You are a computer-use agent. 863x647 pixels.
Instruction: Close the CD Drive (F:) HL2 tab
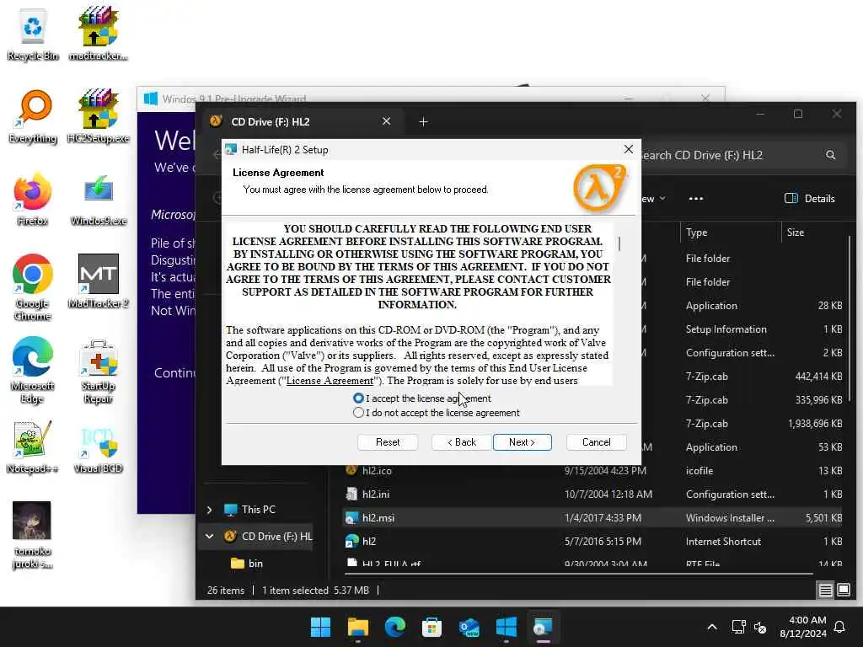(386, 121)
